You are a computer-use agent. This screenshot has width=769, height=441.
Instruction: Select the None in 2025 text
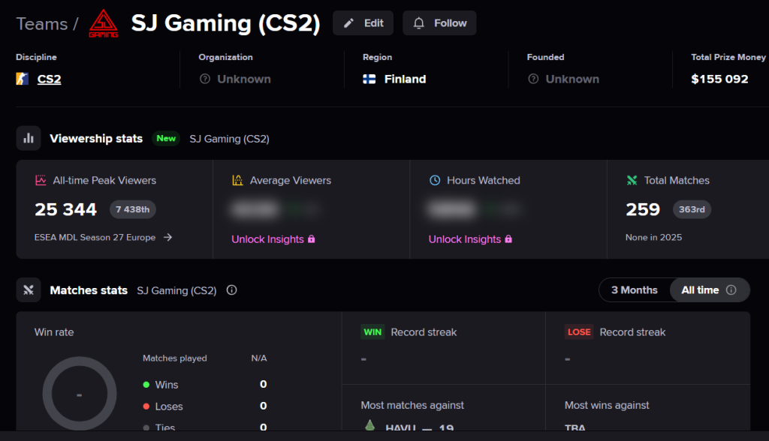coord(654,237)
